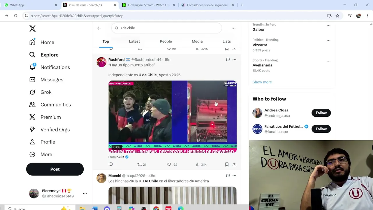
Task: Open more options on Rashford post
Action: coord(234,60)
